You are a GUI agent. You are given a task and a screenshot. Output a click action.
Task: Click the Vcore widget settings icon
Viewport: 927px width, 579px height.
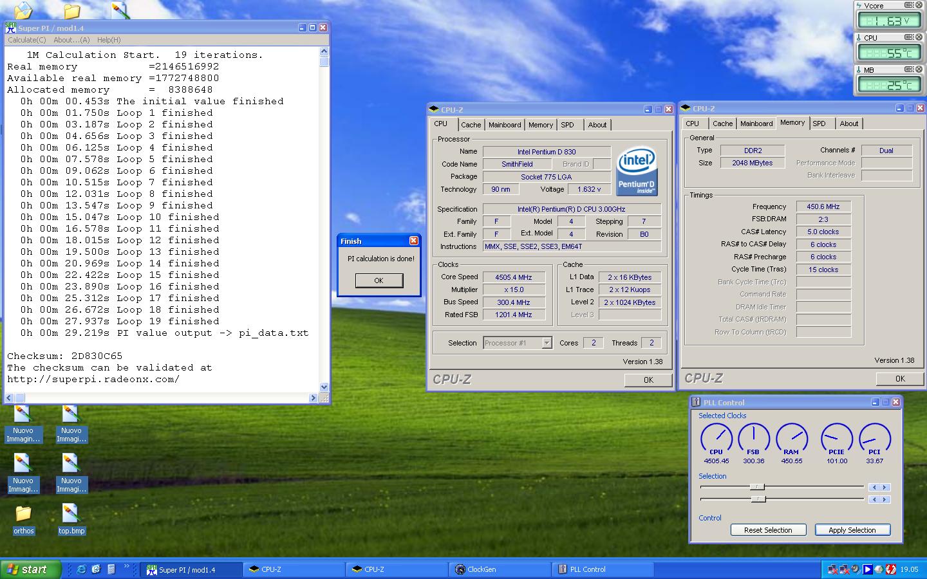[908, 5]
